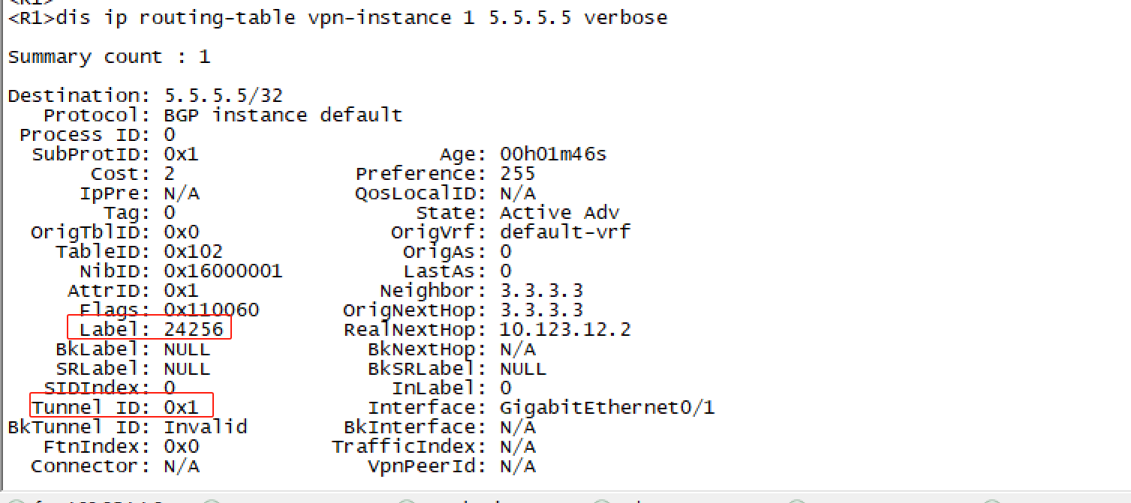Click the Age value 00h01m46s
The height and width of the screenshot is (503, 1131).
point(553,154)
